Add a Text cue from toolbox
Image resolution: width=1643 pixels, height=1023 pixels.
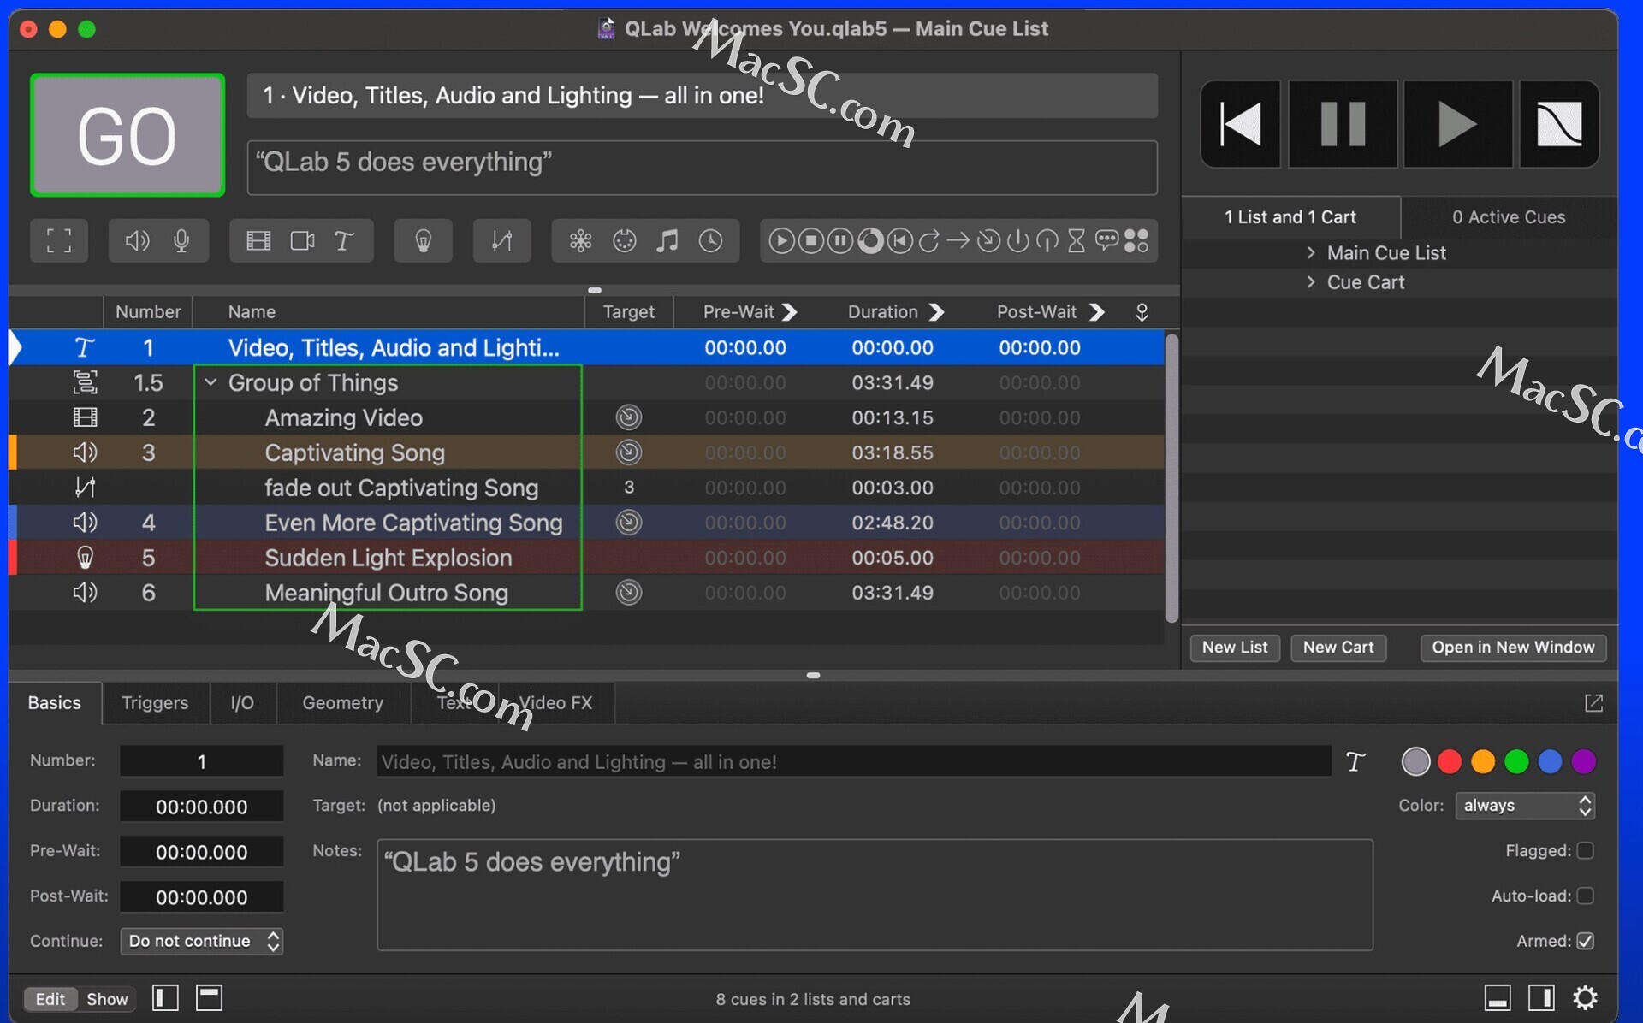pos(344,241)
